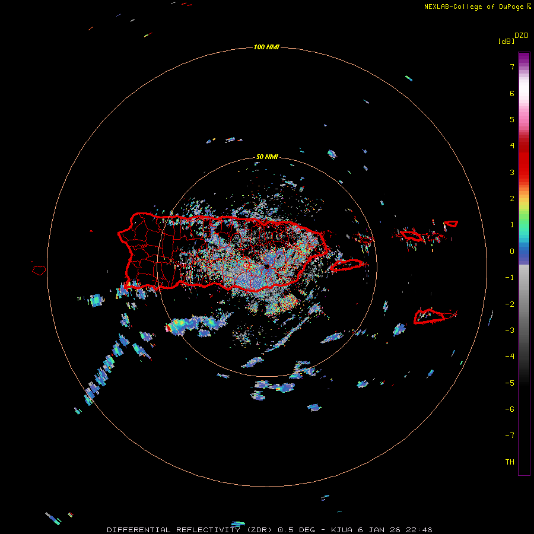This screenshot has height=534, width=534.
Task: Select the "-6" value on the dB scale
Action: tap(510, 409)
